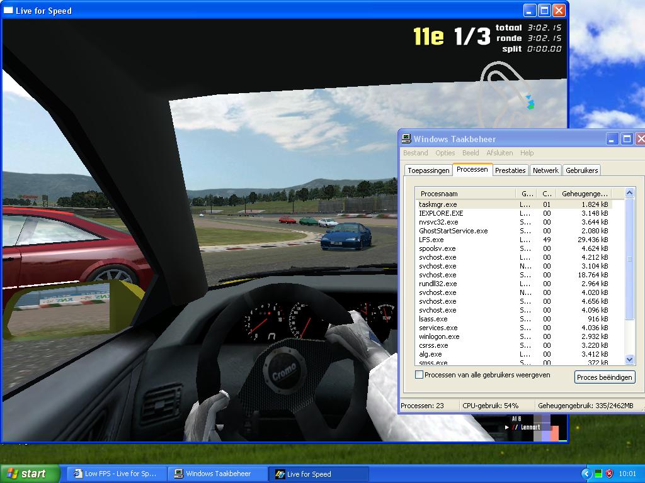
Task: Click svchost.exe row with 18.764 kB
Action: tap(514, 275)
